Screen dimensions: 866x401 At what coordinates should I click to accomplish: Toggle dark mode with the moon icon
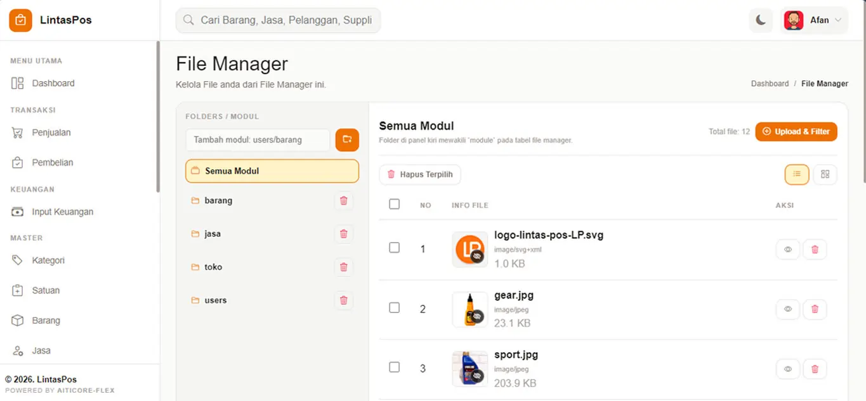coord(761,20)
